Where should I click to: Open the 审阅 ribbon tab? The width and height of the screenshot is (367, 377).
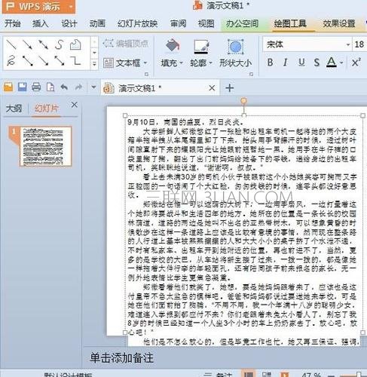pyautogui.click(x=178, y=23)
